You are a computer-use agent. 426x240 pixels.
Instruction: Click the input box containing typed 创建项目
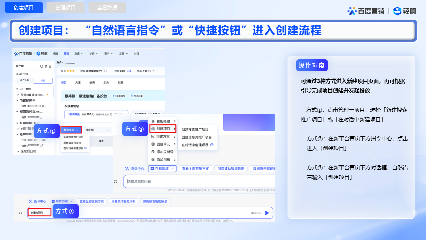pyautogui.click(x=150, y=213)
